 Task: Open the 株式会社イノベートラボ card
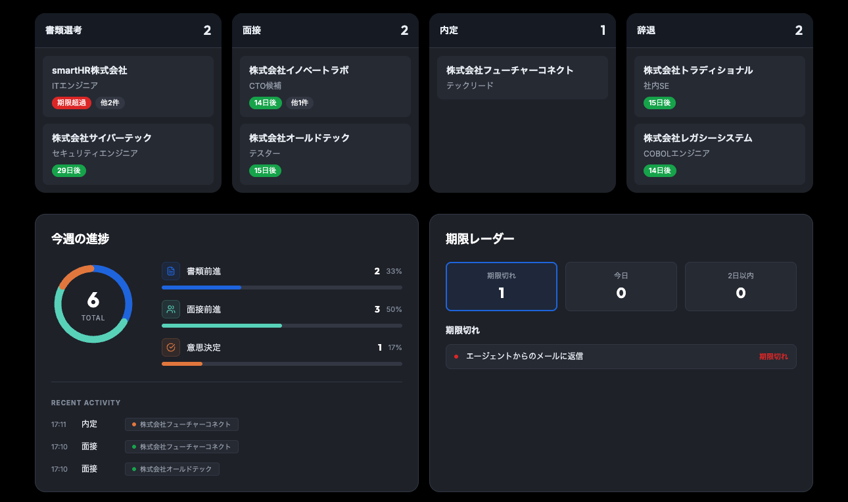click(x=325, y=86)
